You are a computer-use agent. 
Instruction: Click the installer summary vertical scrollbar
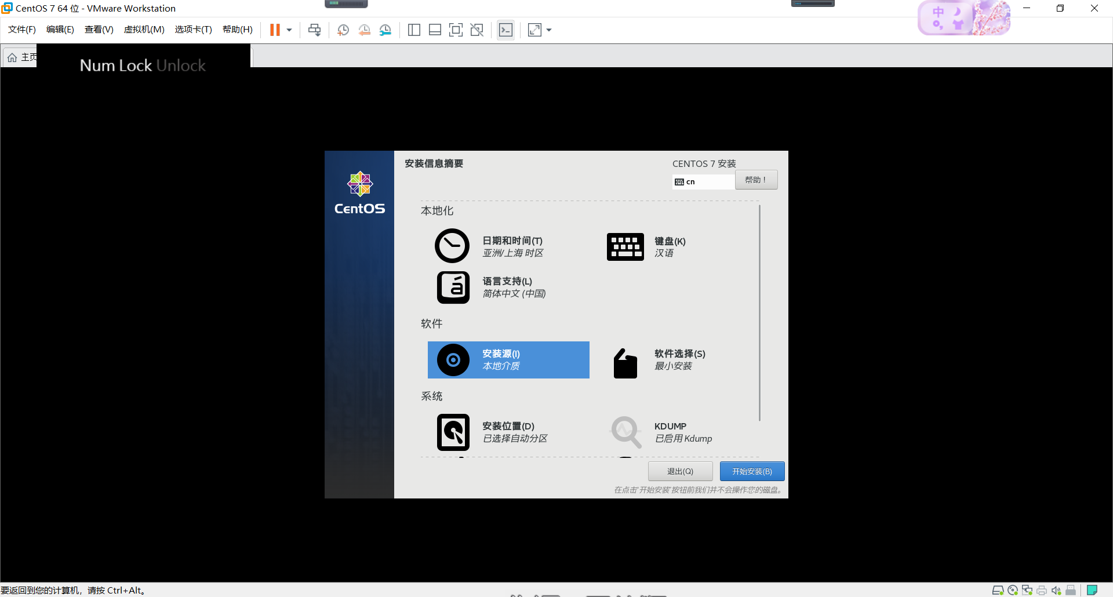[x=759, y=313]
